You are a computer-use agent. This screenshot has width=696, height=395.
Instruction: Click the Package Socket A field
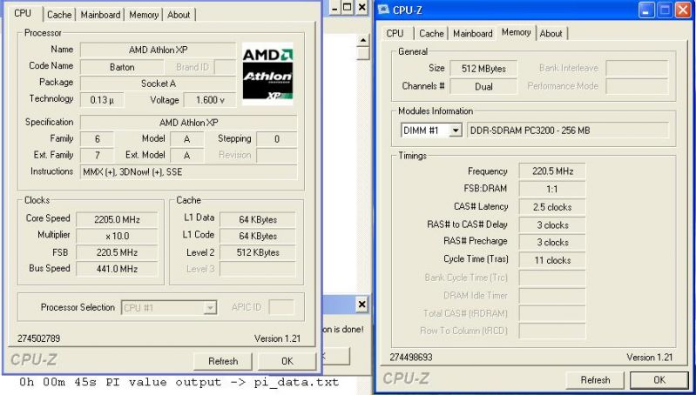pyautogui.click(x=158, y=84)
